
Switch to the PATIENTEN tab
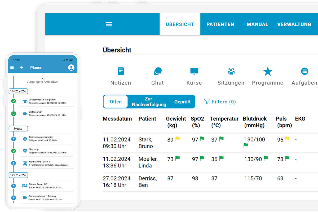point(220,24)
